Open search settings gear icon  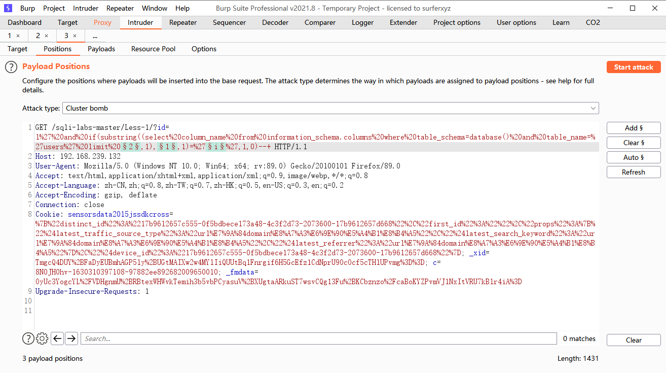click(x=43, y=338)
